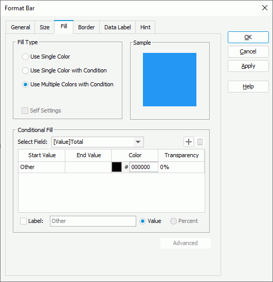Click the Color column header
The image size is (273, 282).
pos(135,155)
